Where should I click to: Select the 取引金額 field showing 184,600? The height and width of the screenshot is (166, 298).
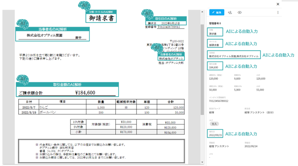[215, 66]
